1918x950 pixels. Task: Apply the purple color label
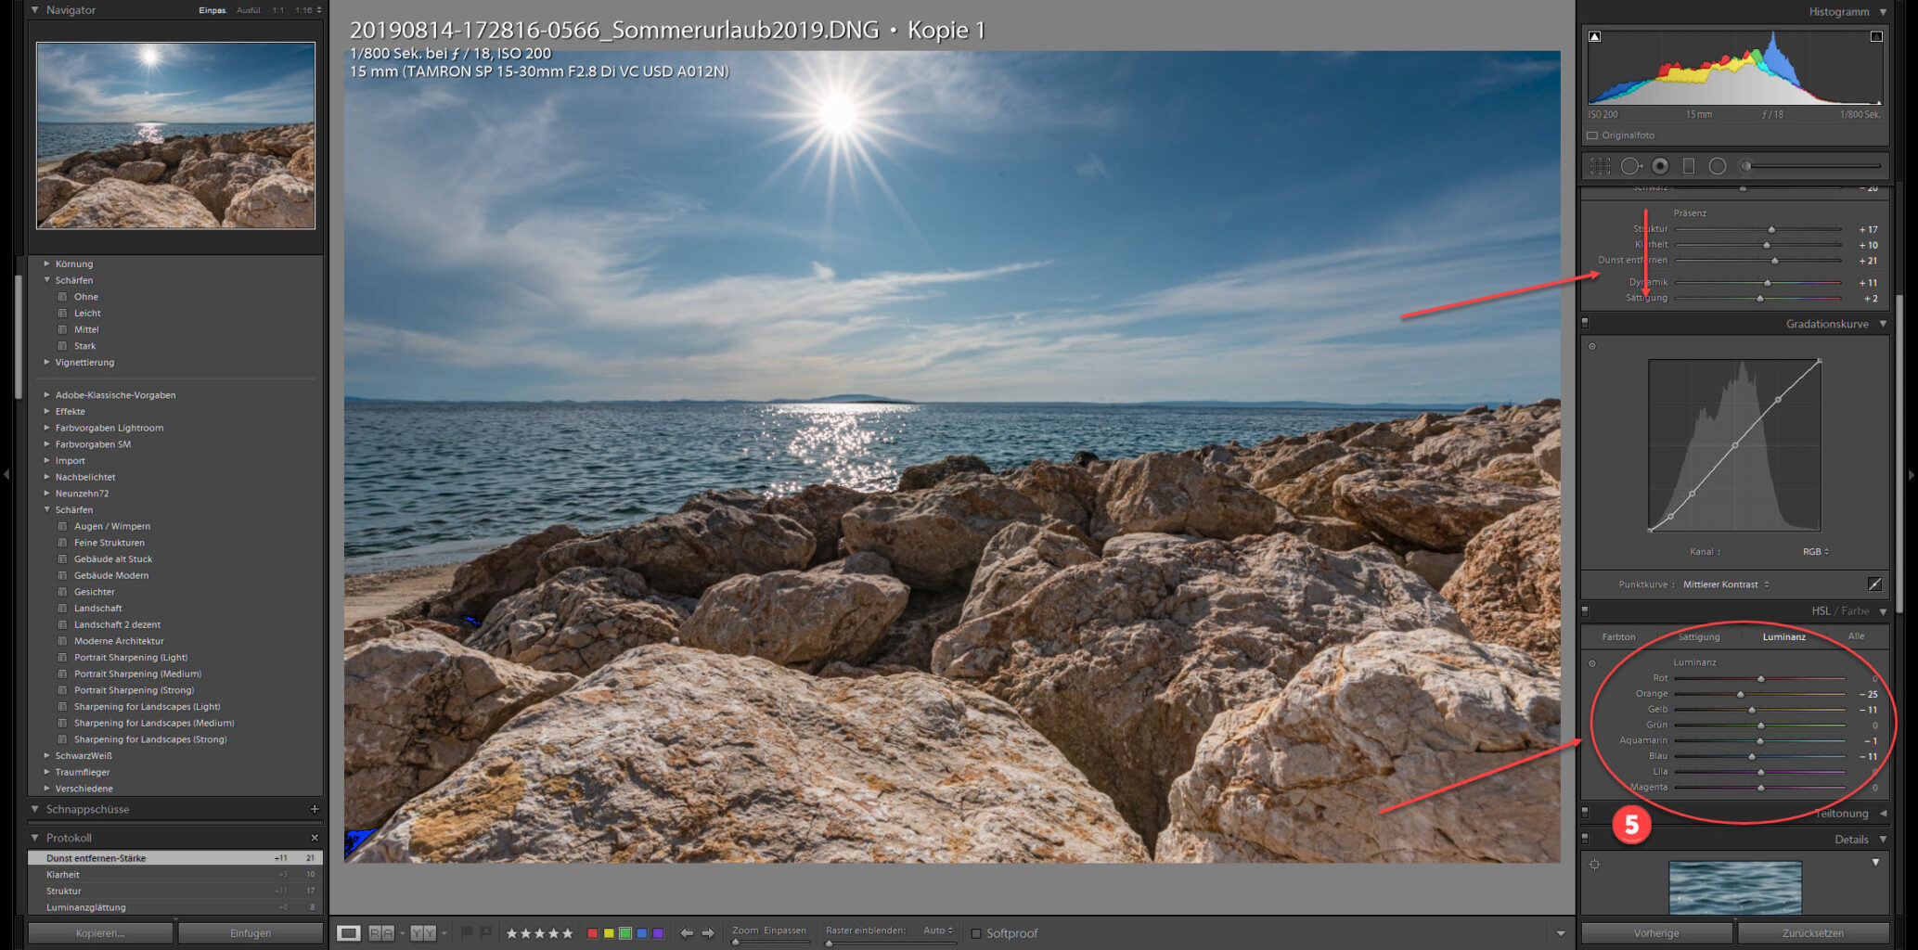[659, 933]
